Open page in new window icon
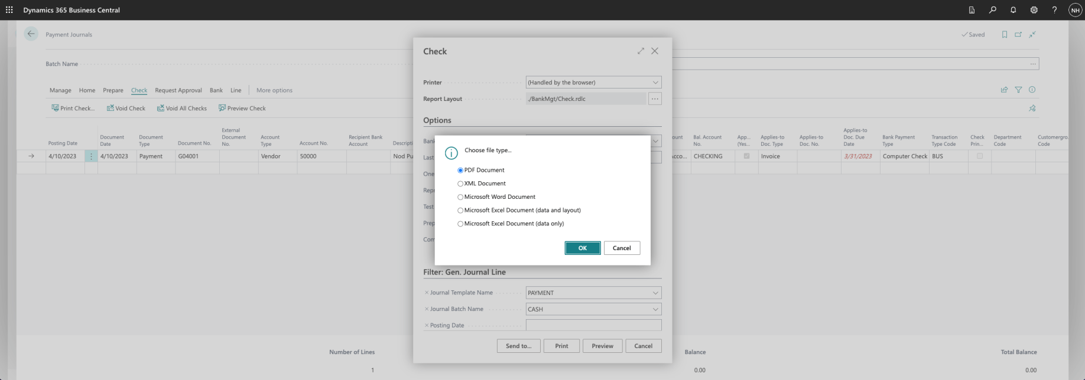This screenshot has width=1085, height=380. tap(1018, 34)
